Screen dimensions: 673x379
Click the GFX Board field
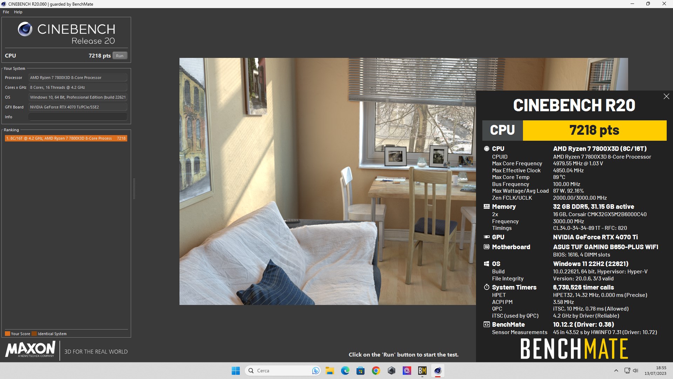pos(78,107)
